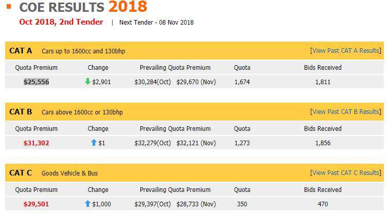Select the highlighted $25,556 quota premium
The width and height of the screenshot is (389, 214).
coord(36,82)
